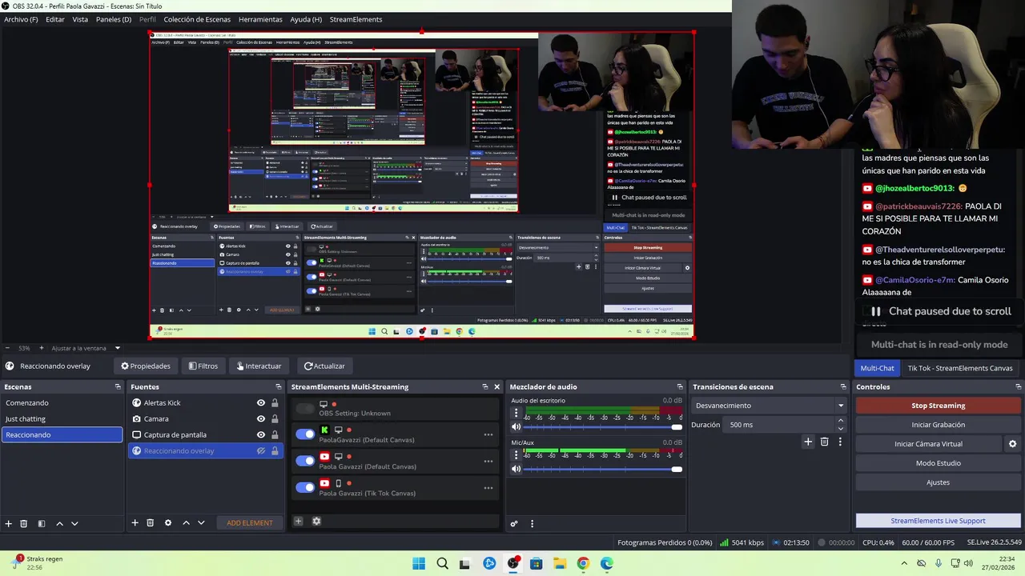Add a Multi-Streaming output with the plus icon
Image resolution: width=1025 pixels, height=576 pixels.
pos(298,521)
